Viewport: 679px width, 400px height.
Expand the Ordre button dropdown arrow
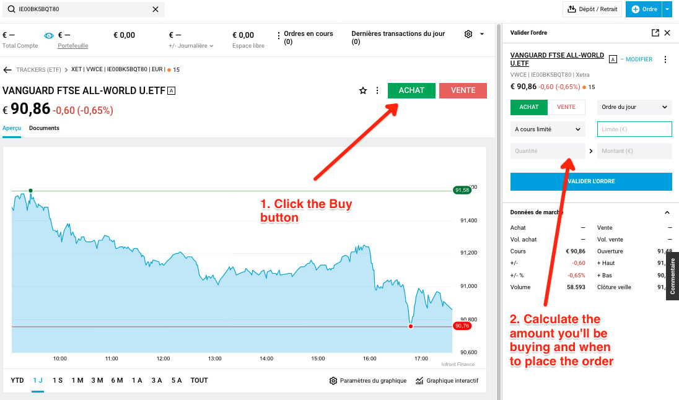(667, 9)
